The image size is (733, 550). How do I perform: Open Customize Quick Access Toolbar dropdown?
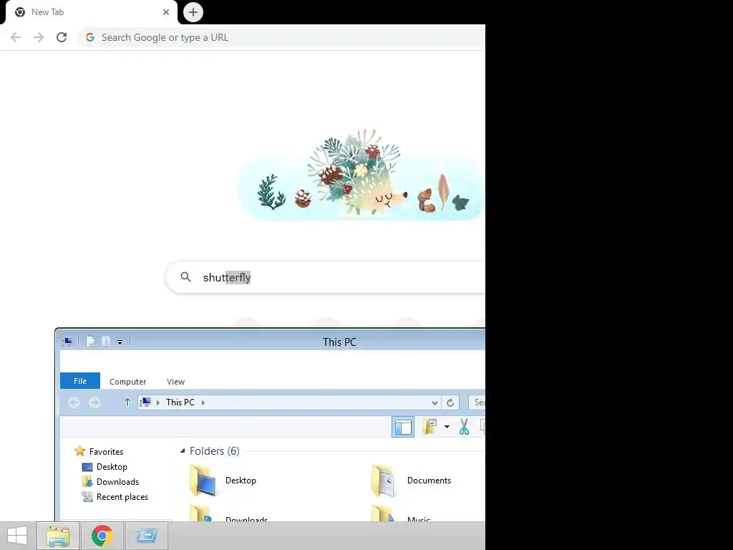120,342
